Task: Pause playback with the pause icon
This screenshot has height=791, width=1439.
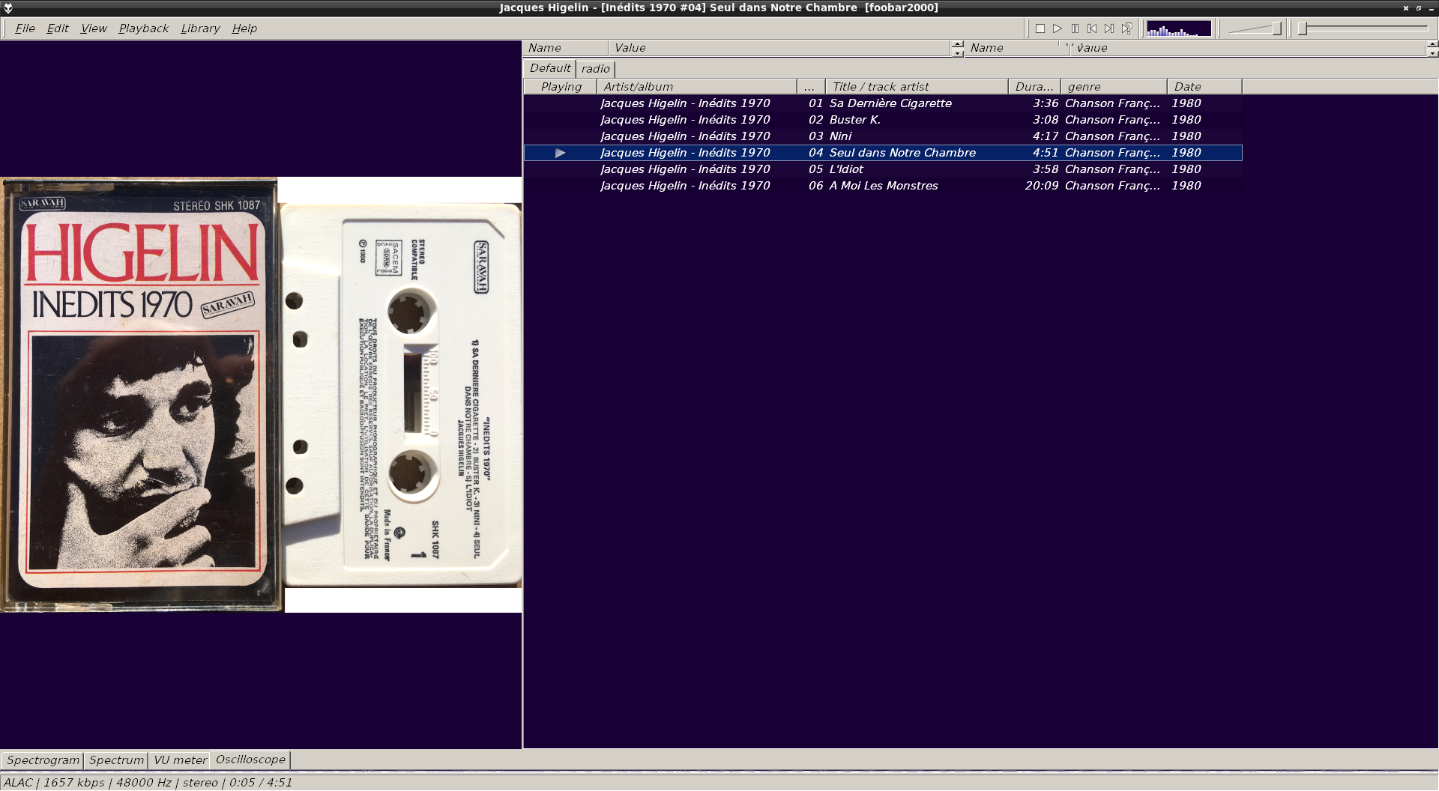Action: tap(1075, 28)
